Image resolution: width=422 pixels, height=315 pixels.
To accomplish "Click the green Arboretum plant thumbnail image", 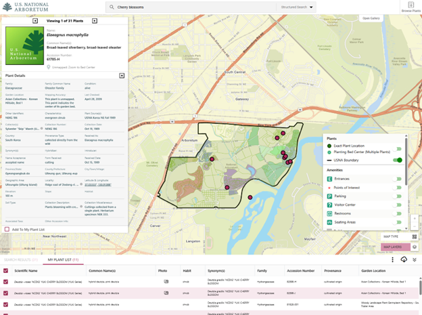I will 24,45.
